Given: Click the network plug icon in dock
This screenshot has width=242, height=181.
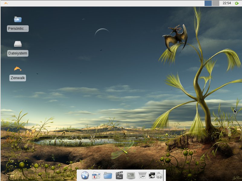Looking at the screenshot, I should click(159, 175).
